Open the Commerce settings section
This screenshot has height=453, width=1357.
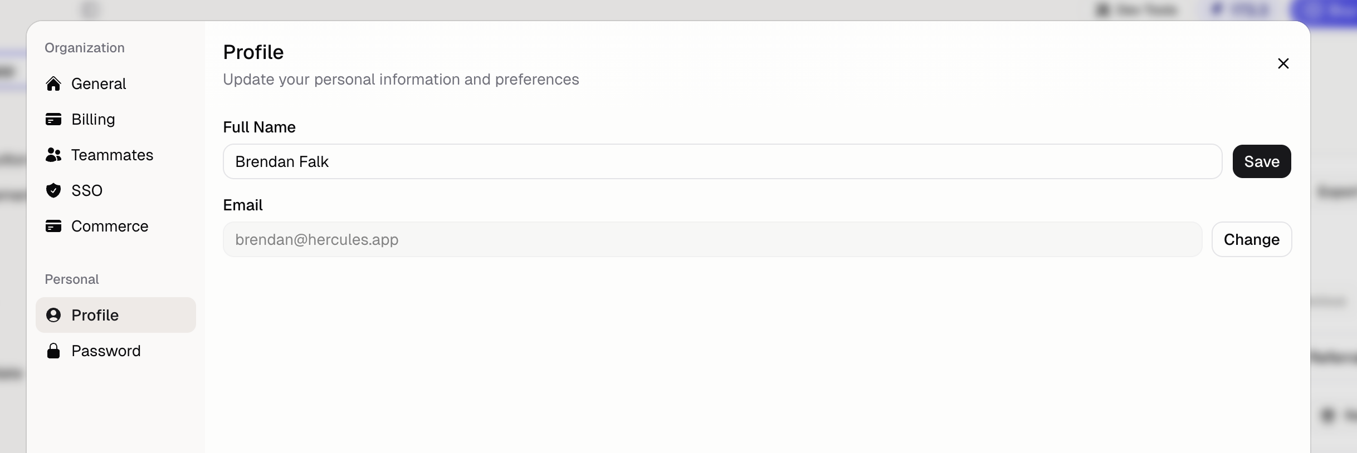110,226
